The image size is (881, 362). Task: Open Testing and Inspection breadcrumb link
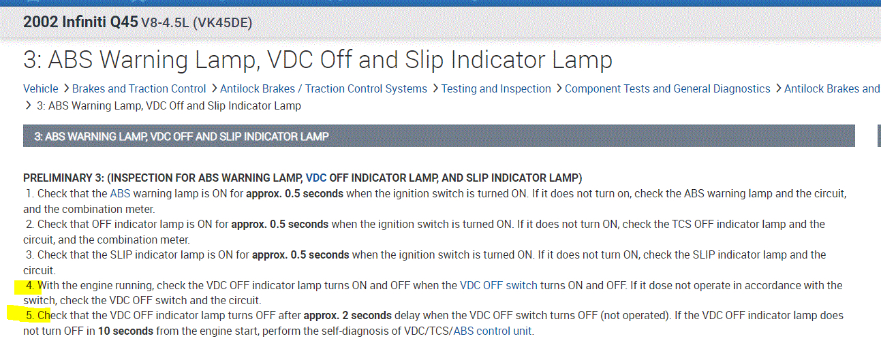(x=496, y=88)
